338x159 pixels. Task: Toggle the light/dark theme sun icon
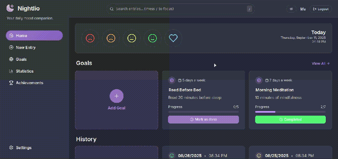pyautogui.click(x=291, y=9)
